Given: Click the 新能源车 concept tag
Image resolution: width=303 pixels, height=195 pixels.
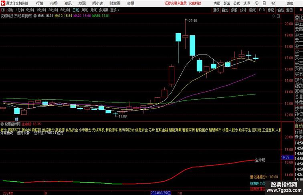Looking at the screenshot, I should click(x=112, y=130).
